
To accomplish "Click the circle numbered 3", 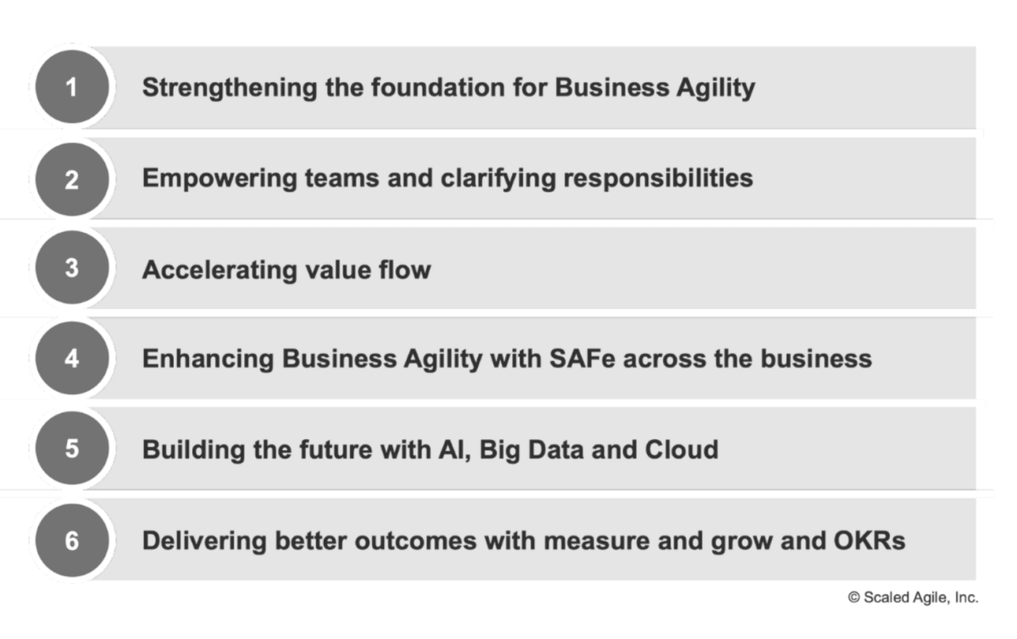I will 71,269.
